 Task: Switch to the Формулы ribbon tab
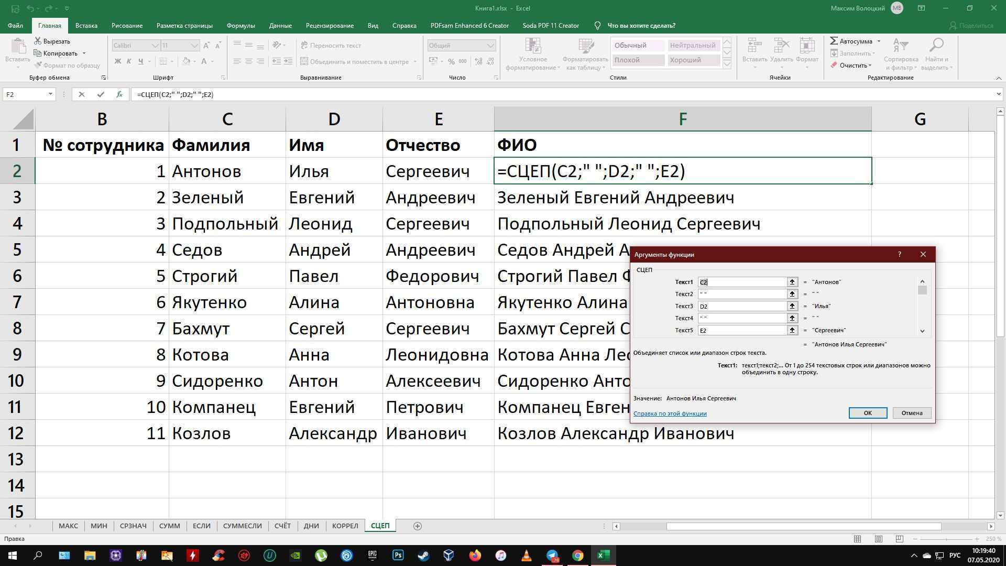(240, 25)
